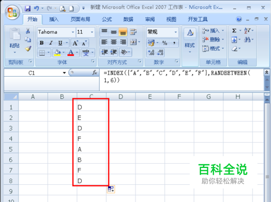Open the font size dropdown

pos(92,32)
